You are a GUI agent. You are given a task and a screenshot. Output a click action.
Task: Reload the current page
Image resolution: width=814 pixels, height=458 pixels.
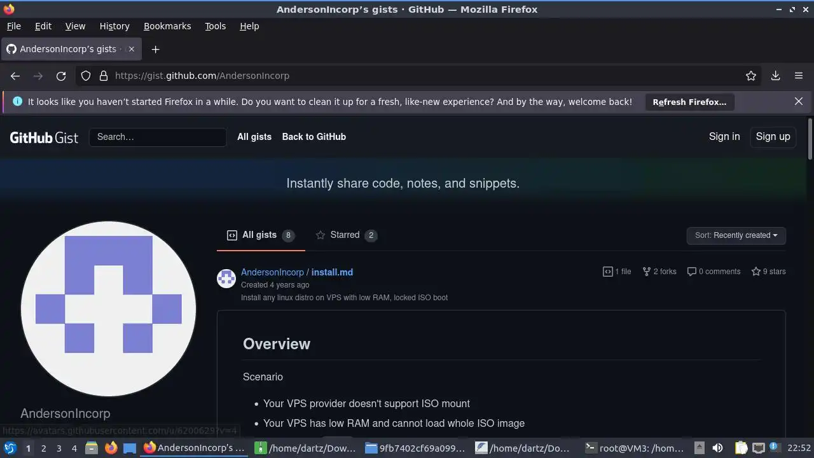click(61, 76)
